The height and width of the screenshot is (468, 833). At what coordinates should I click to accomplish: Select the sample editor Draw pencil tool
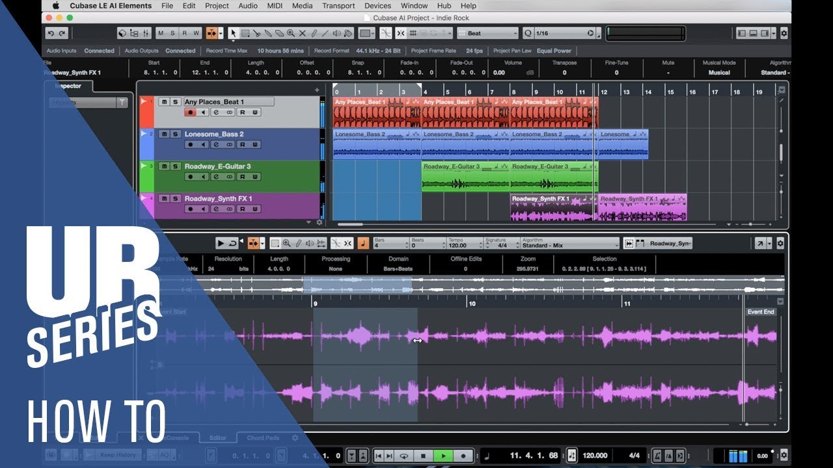[299, 243]
